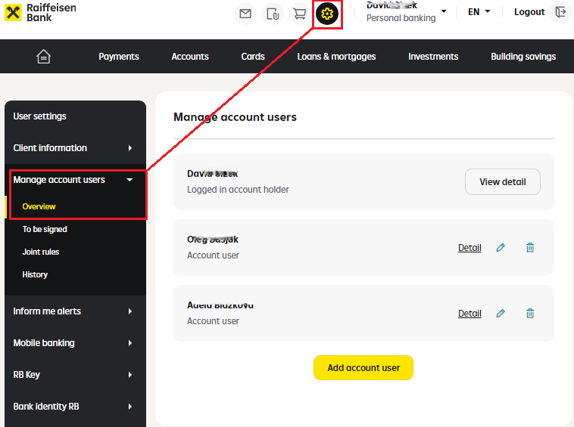The width and height of the screenshot is (574, 427).
Task: Open Loans & mortgages menu
Action: click(336, 57)
